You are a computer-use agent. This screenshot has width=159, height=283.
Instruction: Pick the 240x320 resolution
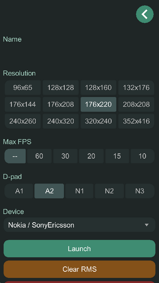61,121
